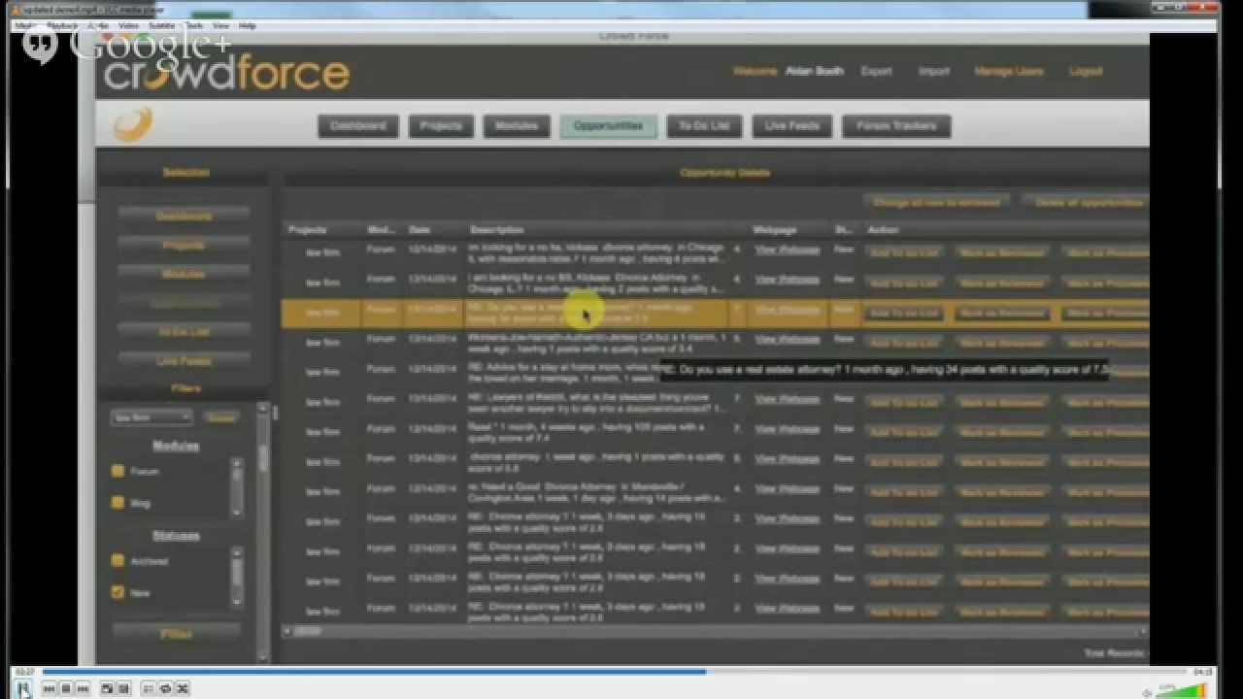
Task: Sort by the Date column header
Action: point(419,230)
